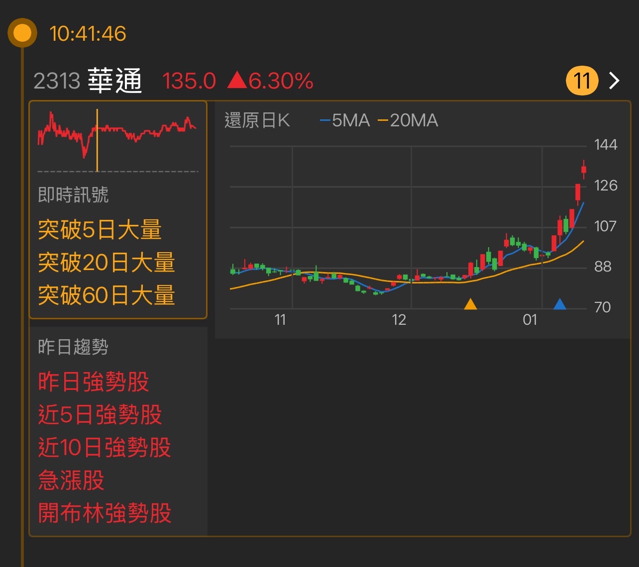The width and height of the screenshot is (639, 567).
Task: Tap the orange 11 count badge
Action: coord(582,81)
